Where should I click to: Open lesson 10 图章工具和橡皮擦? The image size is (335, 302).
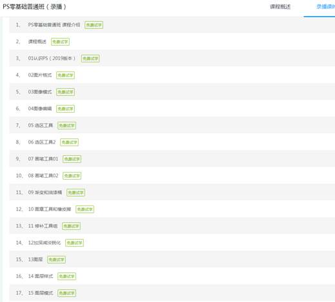point(50,209)
